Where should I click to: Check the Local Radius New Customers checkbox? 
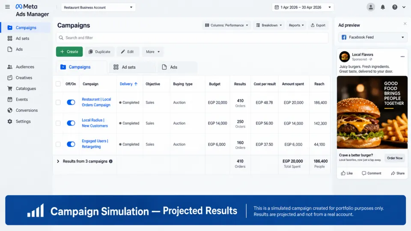point(58,123)
